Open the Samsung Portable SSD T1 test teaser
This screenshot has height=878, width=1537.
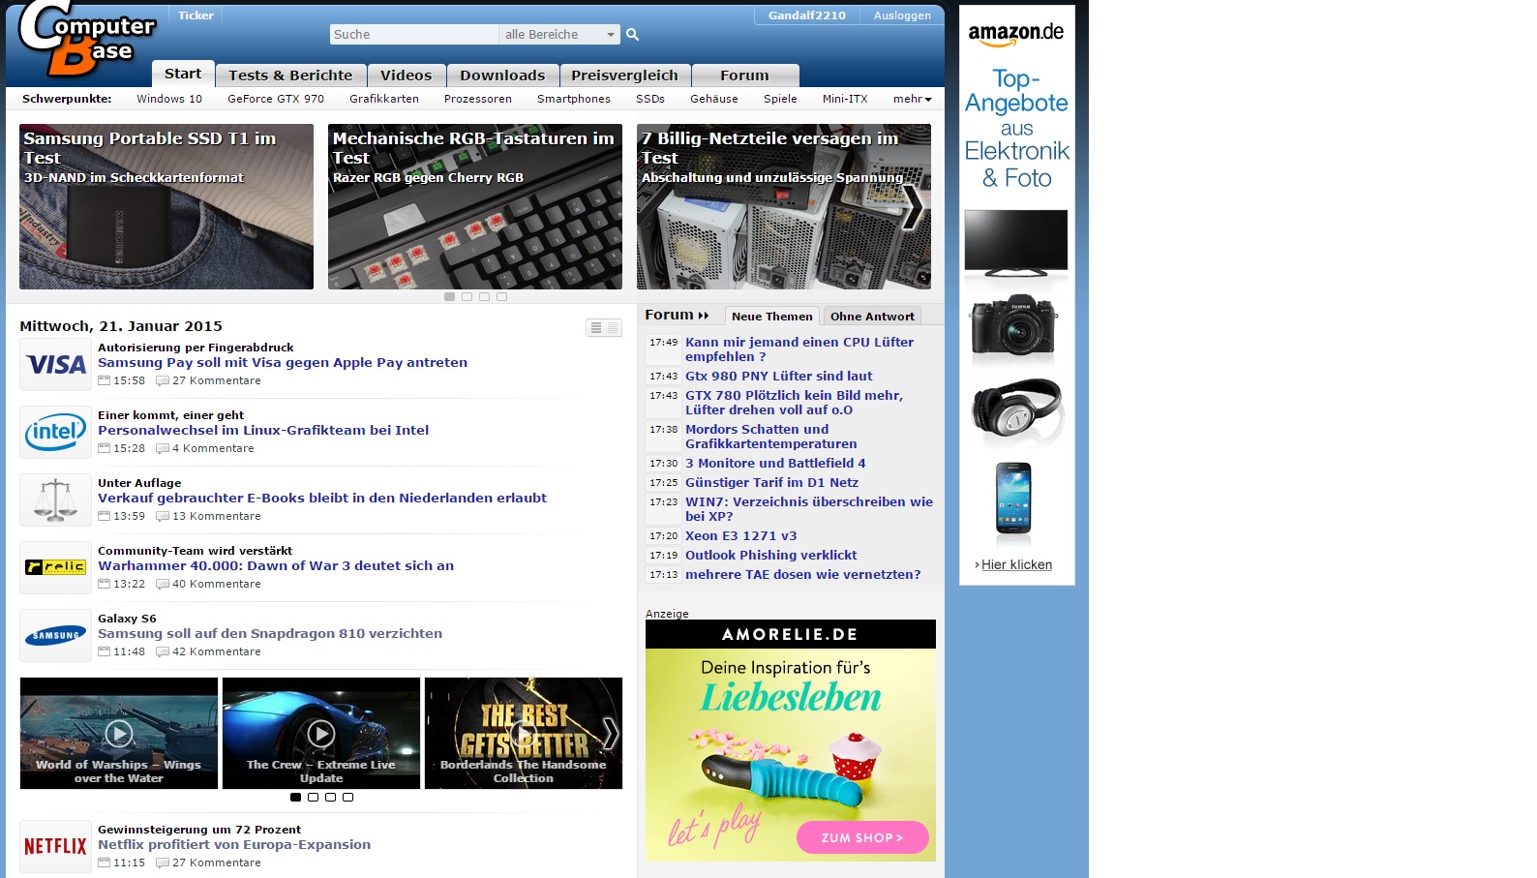point(166,206)
